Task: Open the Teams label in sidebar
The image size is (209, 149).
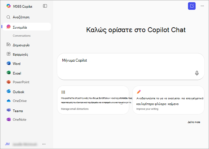Action: (x=18, y=111)
